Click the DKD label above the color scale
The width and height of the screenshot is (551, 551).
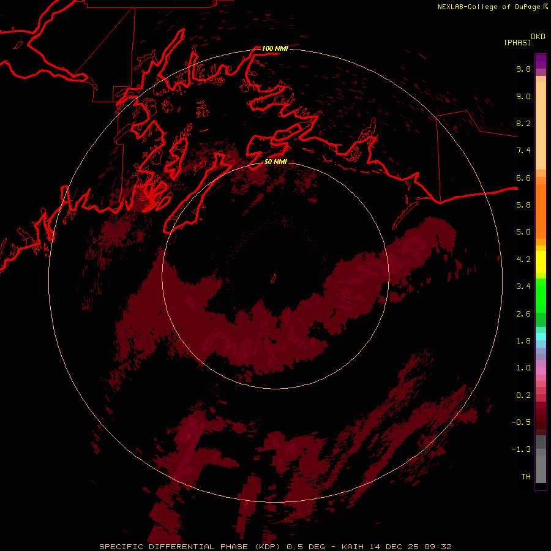tap(538, 37)
